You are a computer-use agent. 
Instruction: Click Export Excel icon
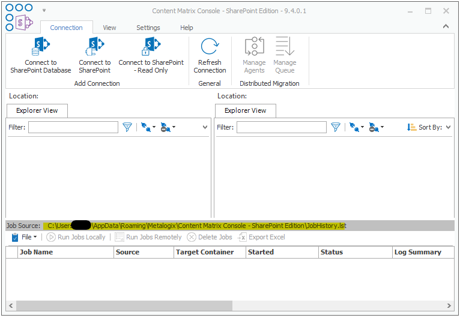click(x=242, y=237)
